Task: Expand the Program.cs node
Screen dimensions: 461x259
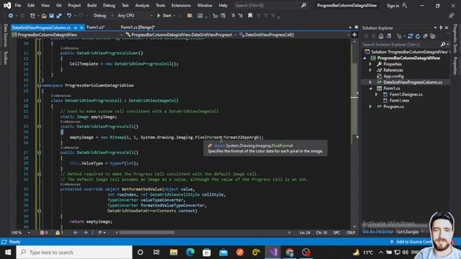Action: click(370, 106)
